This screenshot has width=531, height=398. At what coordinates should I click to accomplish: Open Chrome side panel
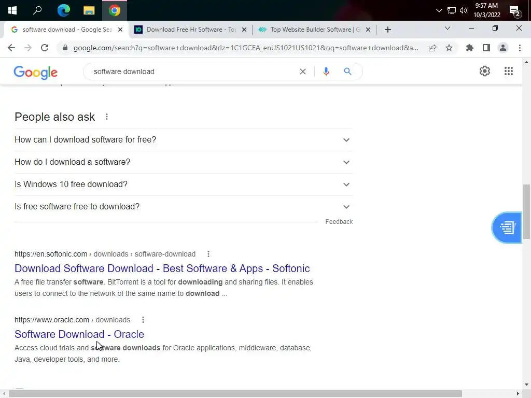(486, 48)
